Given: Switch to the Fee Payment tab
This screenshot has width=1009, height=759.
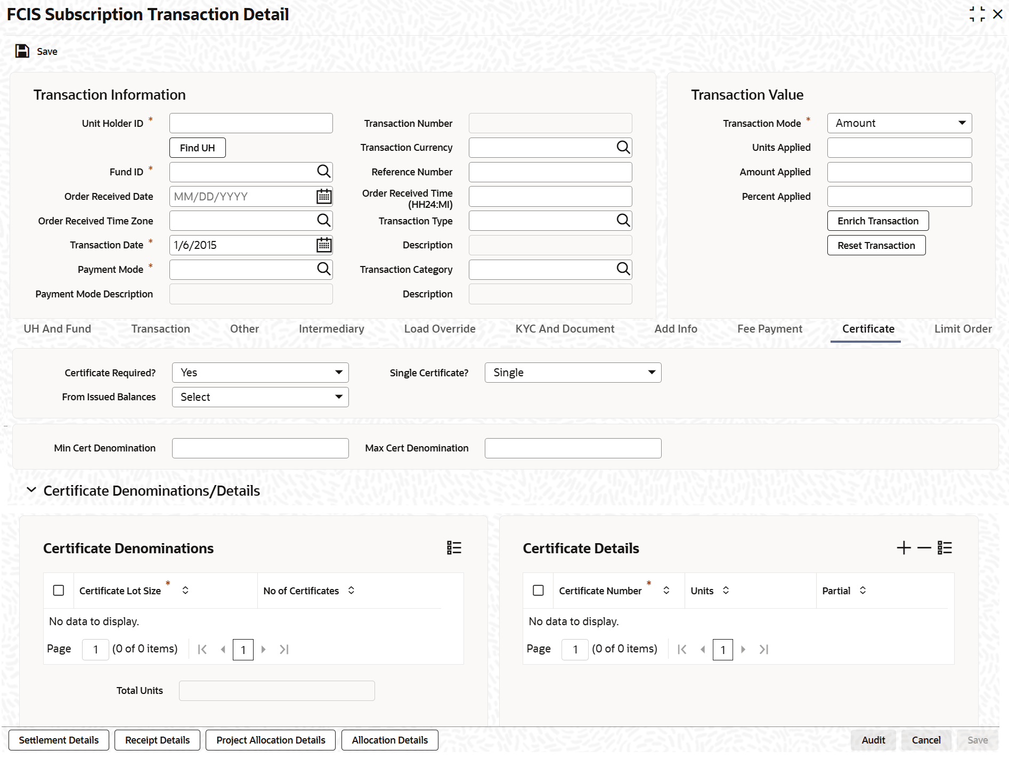Looking at the screenshot, I should click(769, 329).
